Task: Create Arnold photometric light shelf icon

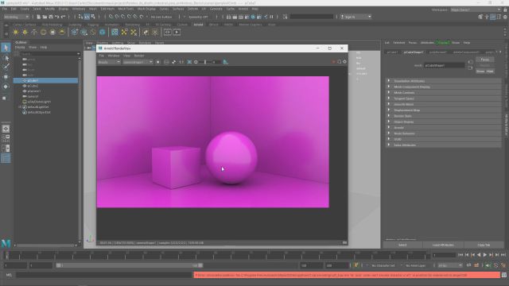Action: 34,32
